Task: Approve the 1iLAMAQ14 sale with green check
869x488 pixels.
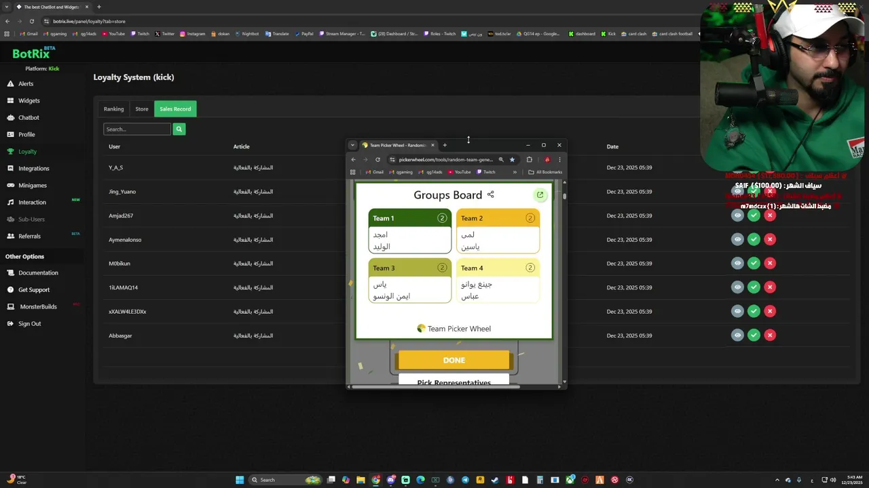Action: tap(754, 287)
